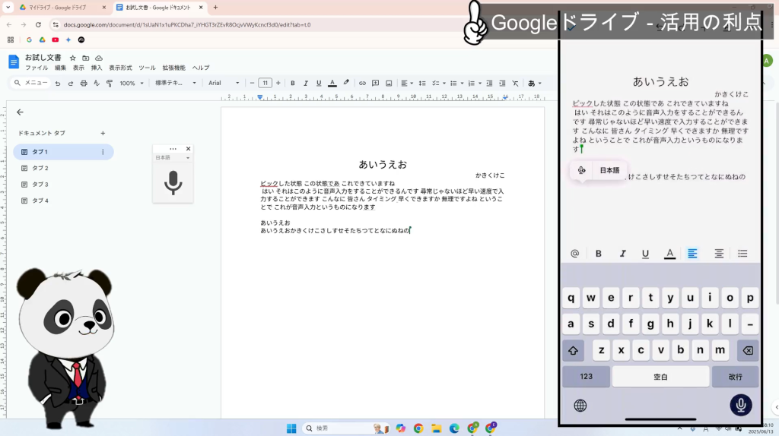Close the voice typing panel
This screenshot has width=779, height=436.
point(189,149)
